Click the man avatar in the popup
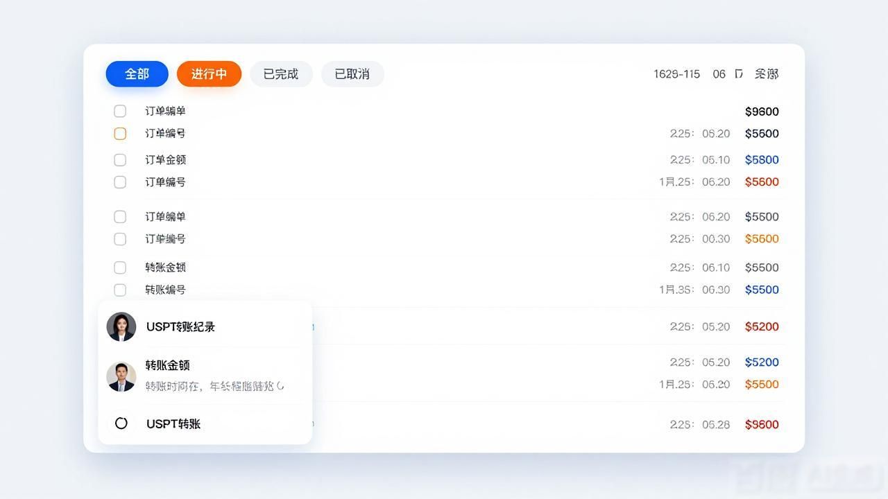 121,377
